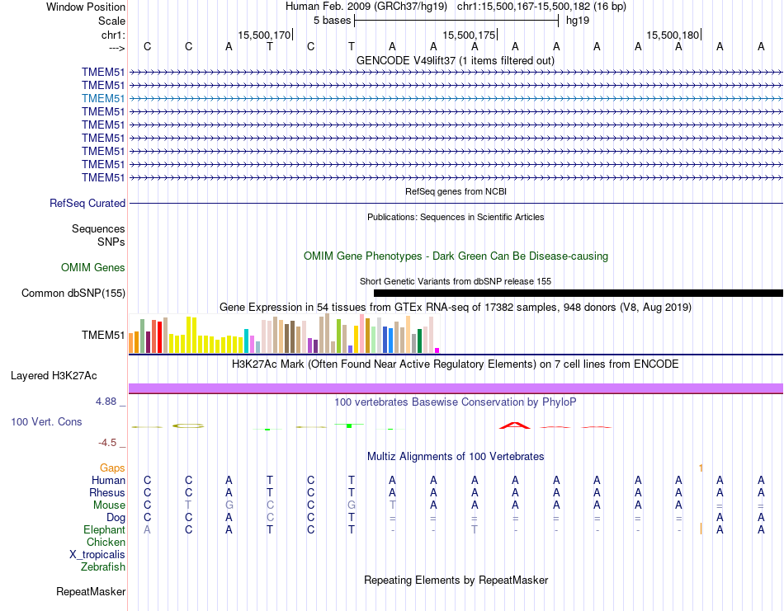Viewport: 784px width, 611px height.
Task: Select the light-blue TMEM51 transcript label
Action: 103,98
